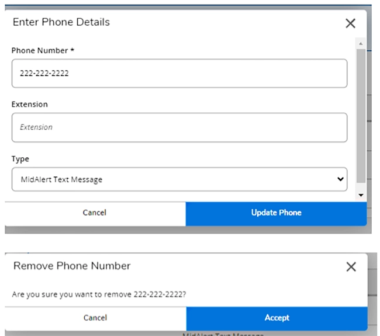Click the Phone Number label
Image resolution: width=380 pixels, height=336 pixels.
click(x=43, y=50)
